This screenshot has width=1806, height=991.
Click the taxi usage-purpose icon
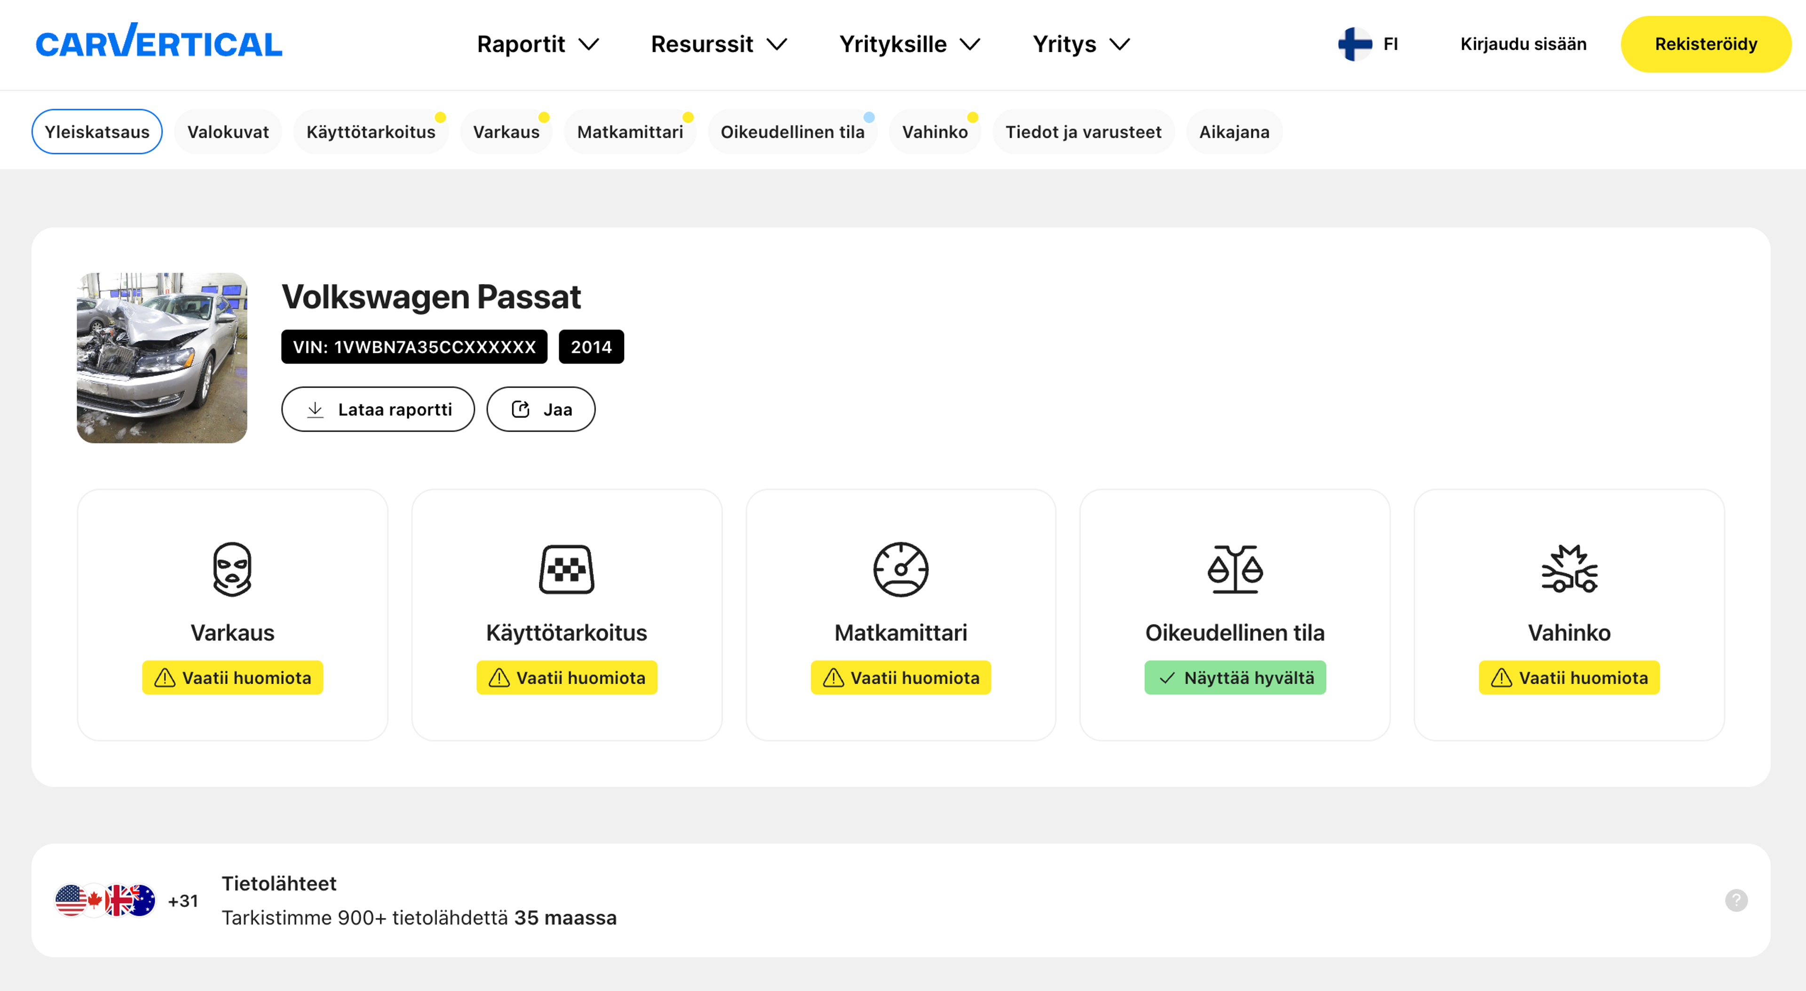[x=566, y=569]
